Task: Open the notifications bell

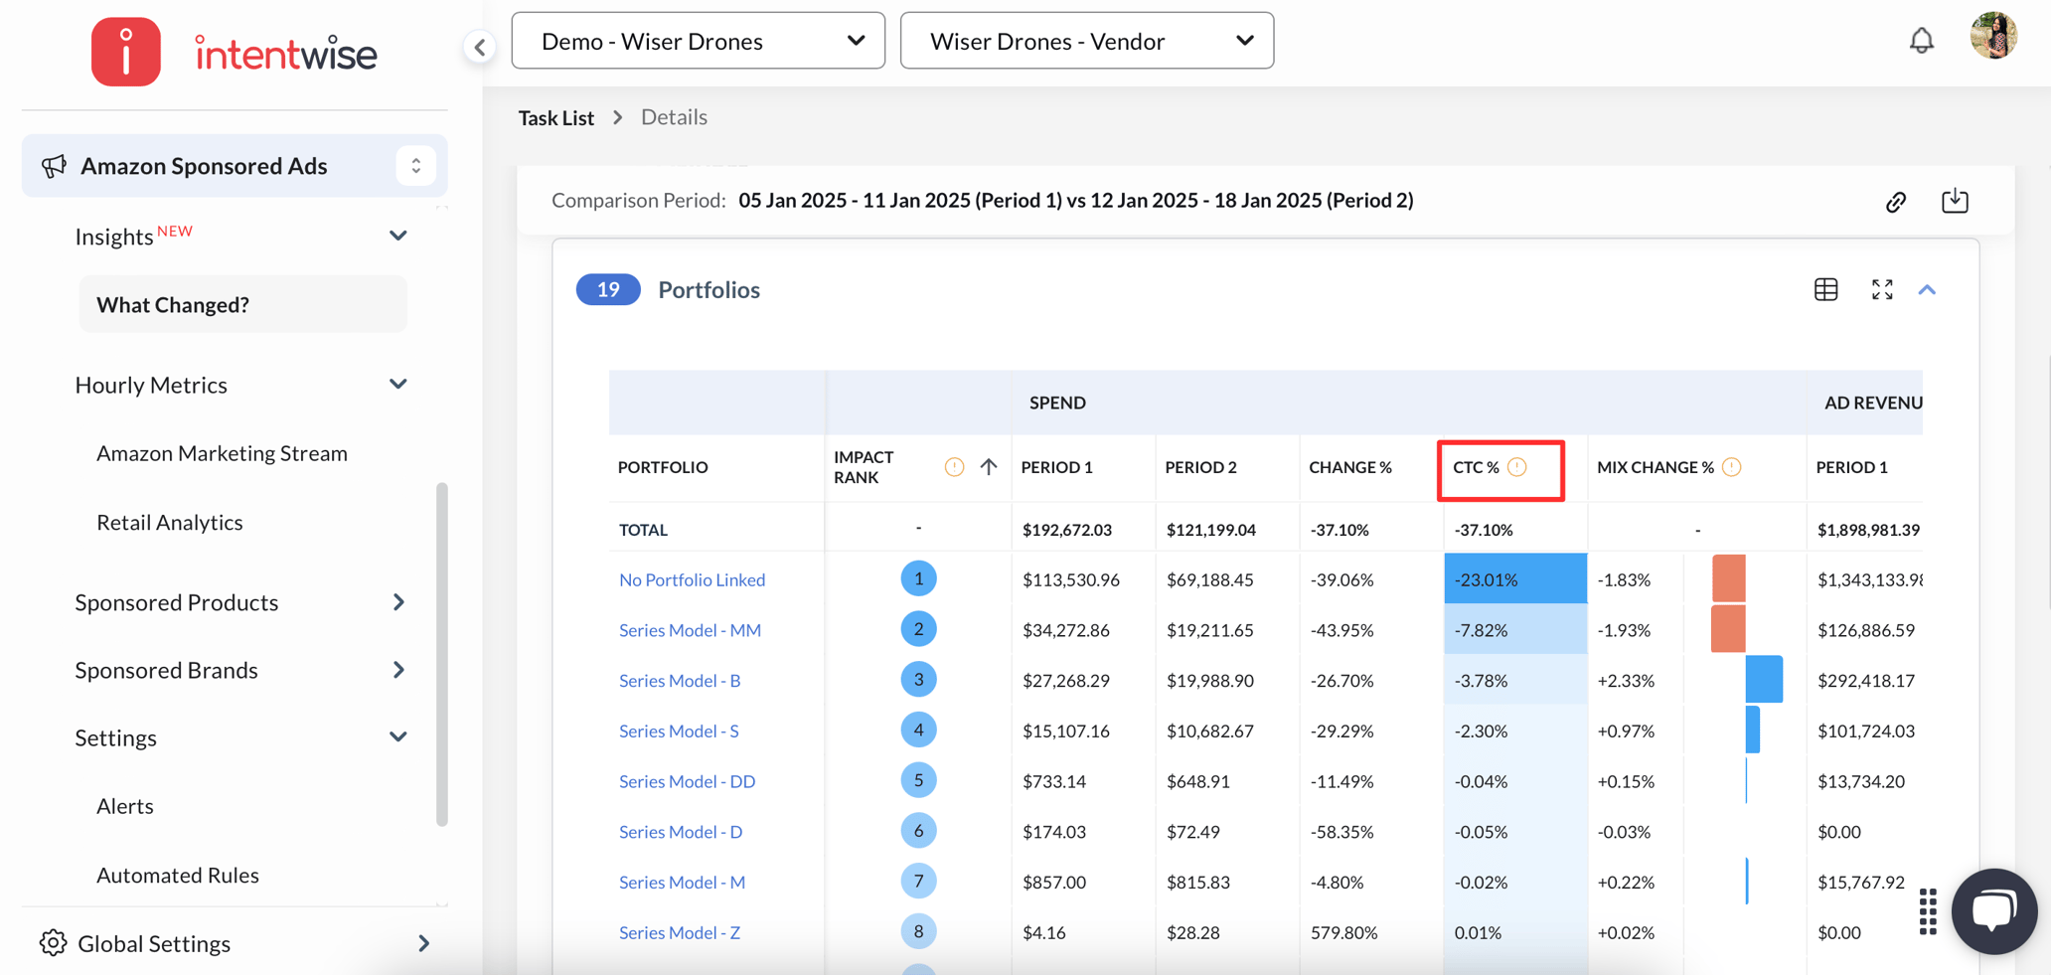Action: click(1922, 40)
